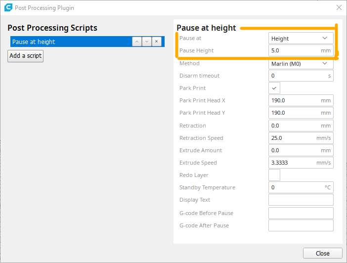Image resolution: width=347 pixels, height=263 pixels.
Task: Click the Add a script button
Action: (x=25, y=56)
